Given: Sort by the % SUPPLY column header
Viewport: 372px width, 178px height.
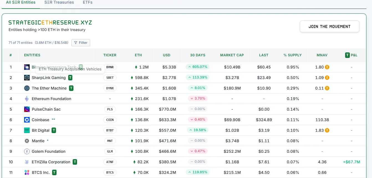Looking at the screenshot, I should [292, 55].
